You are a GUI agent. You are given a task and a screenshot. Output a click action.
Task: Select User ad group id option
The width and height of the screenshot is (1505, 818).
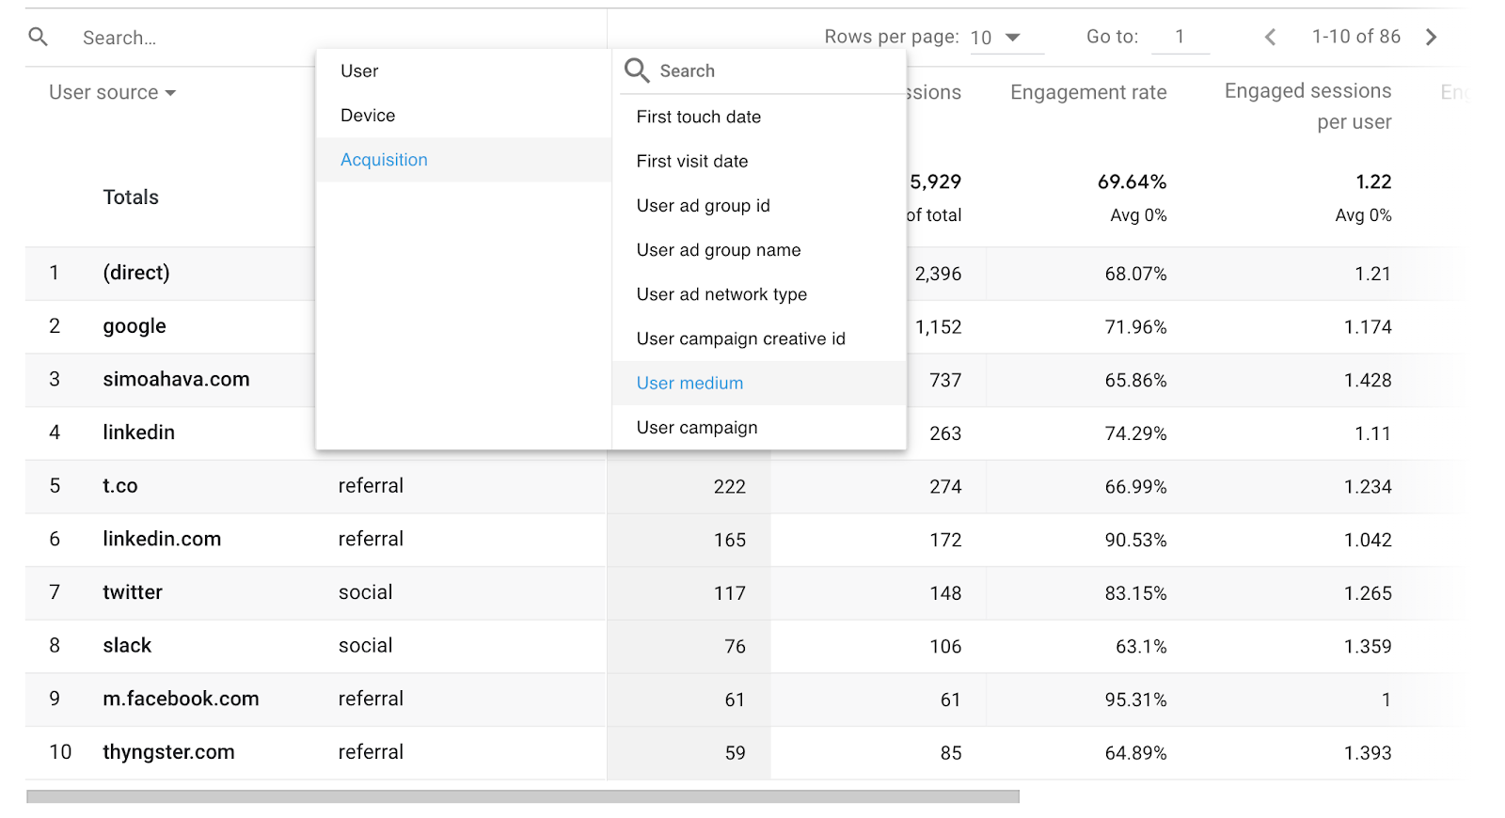703,206
